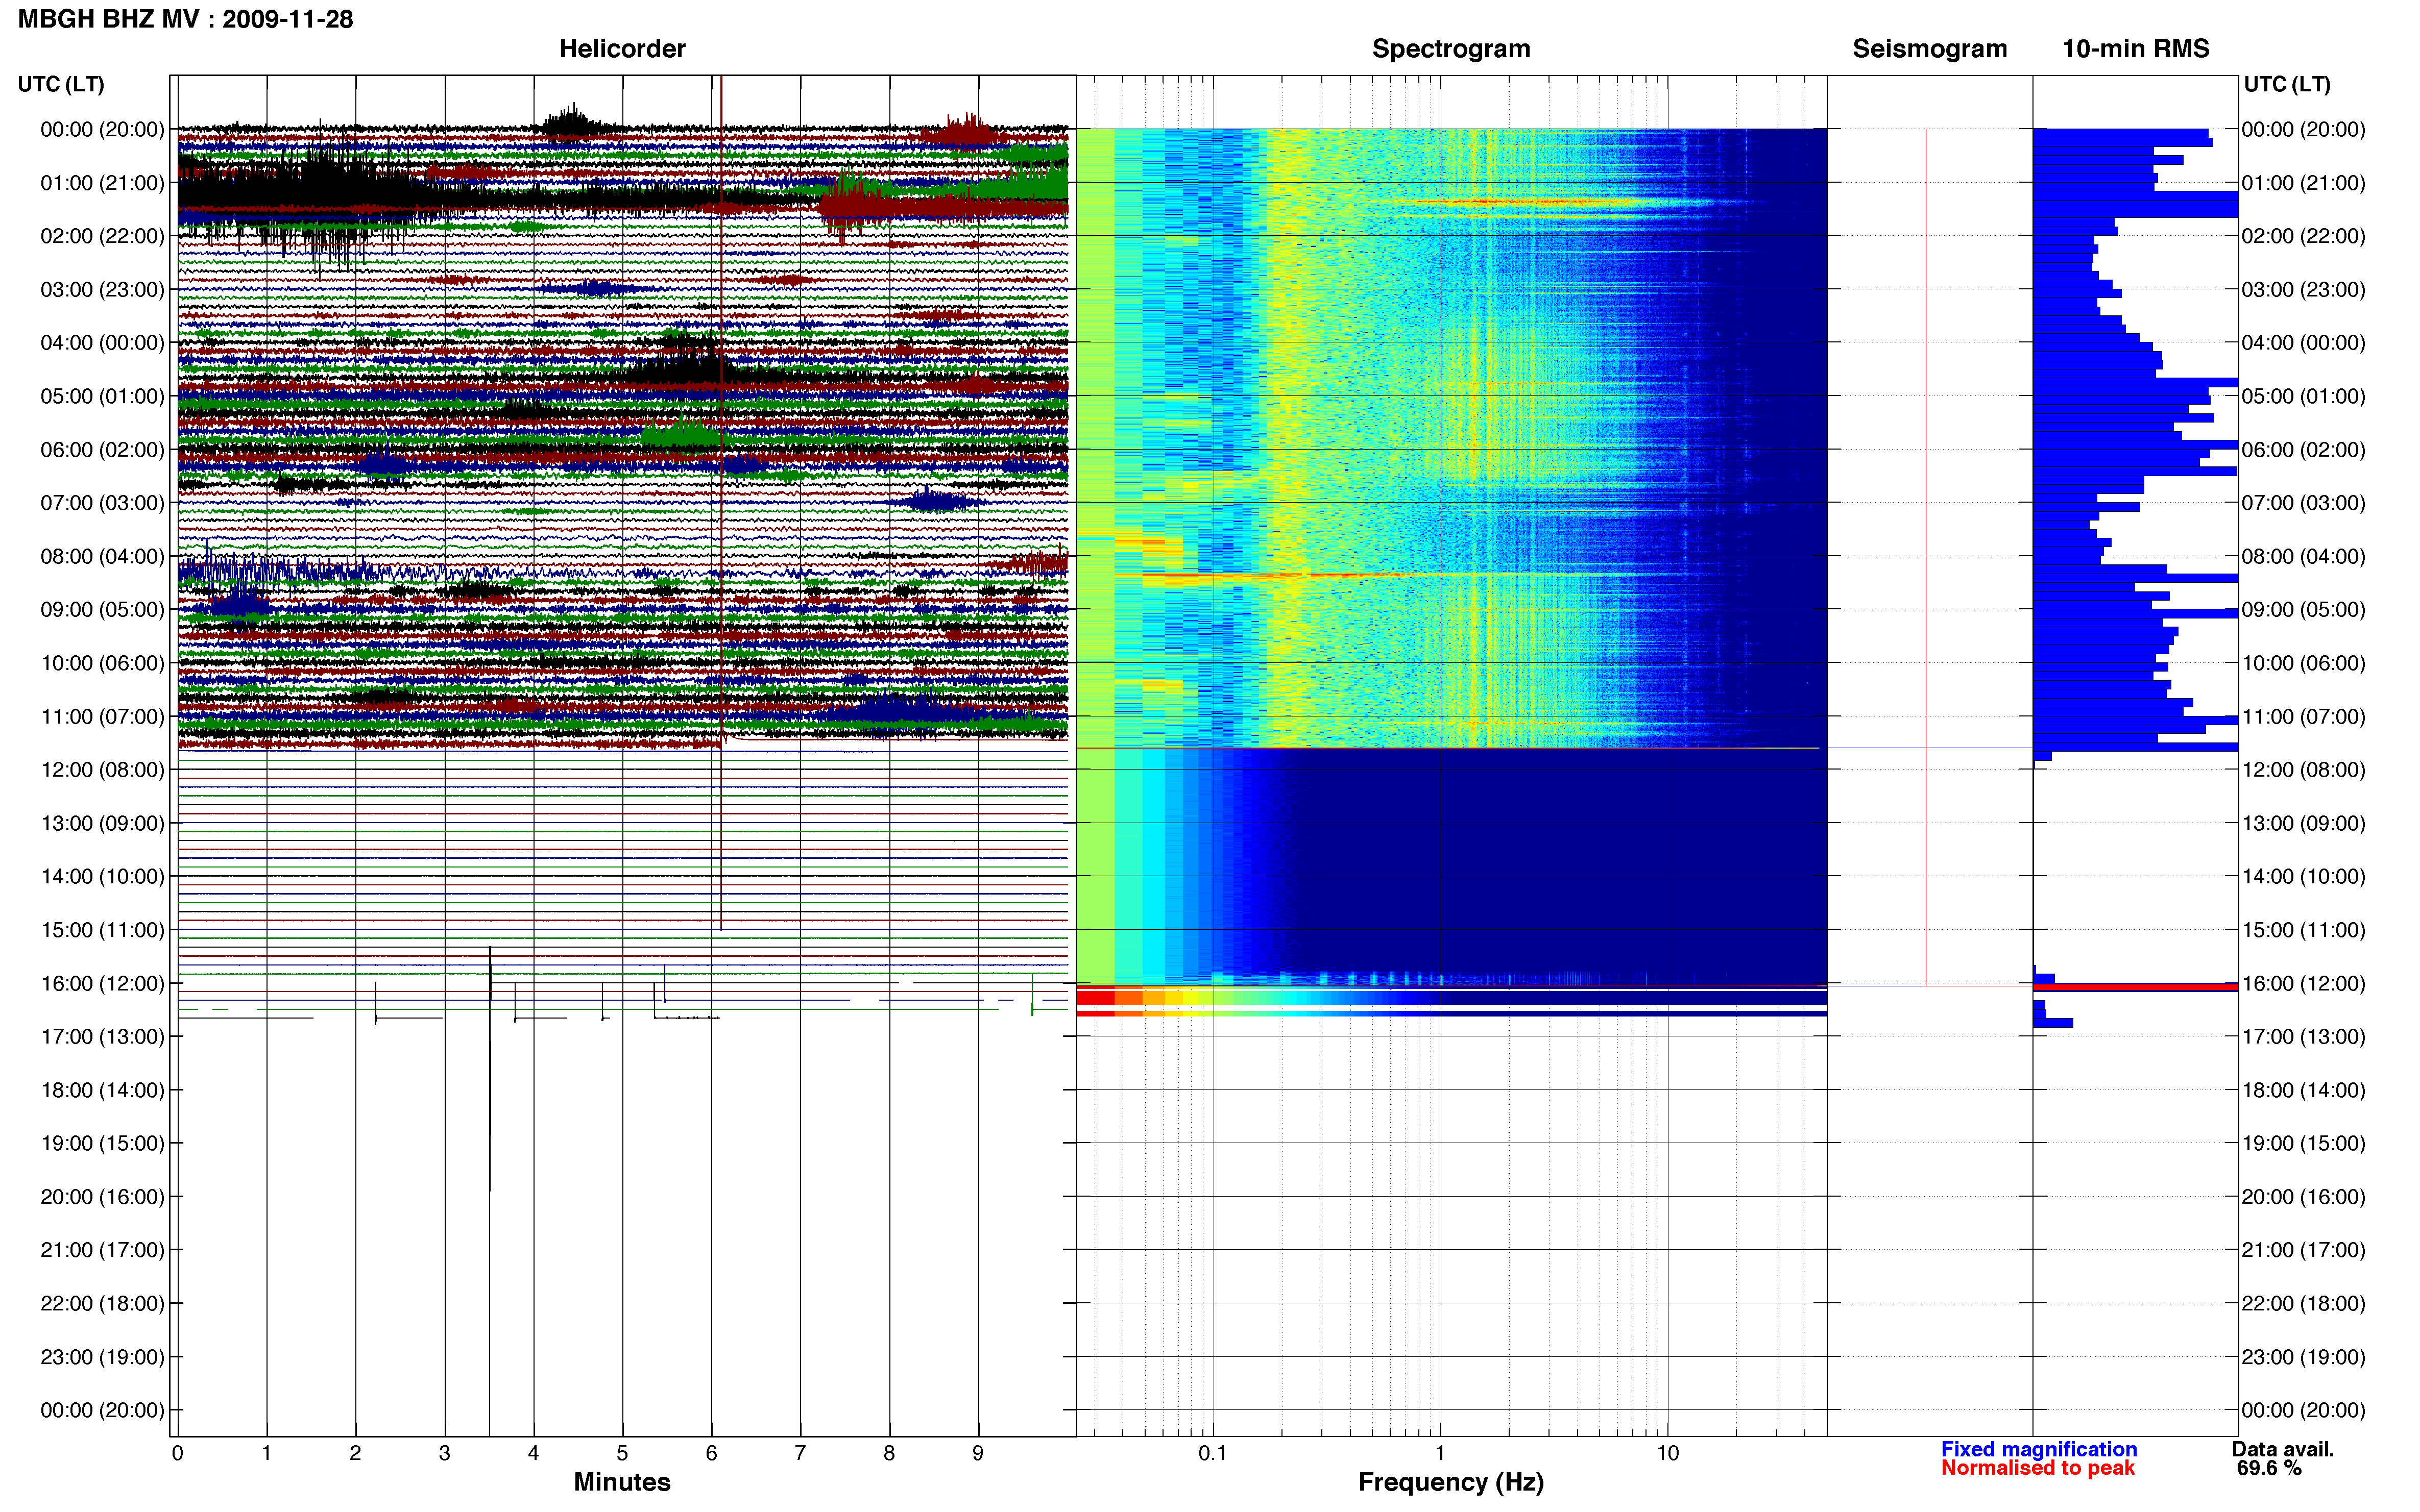
Task: Click minute tick "3" on Helicorder axis
Action: pos(444,1453)
